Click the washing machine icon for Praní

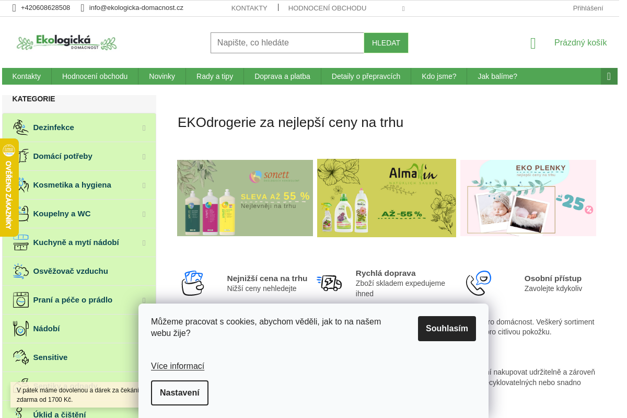[x=21, y=300]
